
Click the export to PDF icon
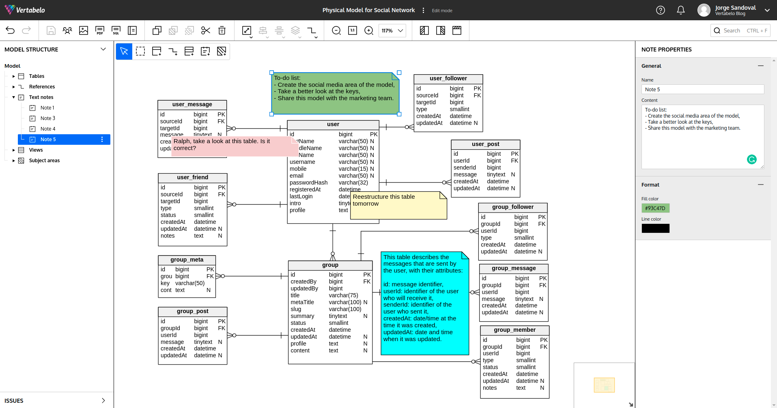100,30
